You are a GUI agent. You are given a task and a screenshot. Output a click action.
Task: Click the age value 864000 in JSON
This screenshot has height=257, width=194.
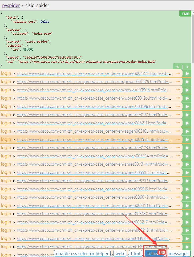point(28,50)
